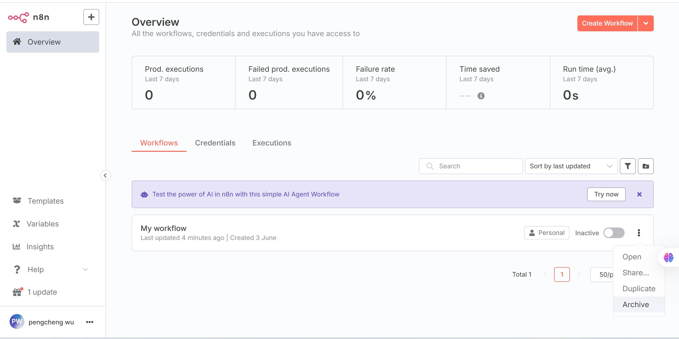Viewport: 679px width, 339px height.
Task: Click the Try now button
Action: point(606,194)
